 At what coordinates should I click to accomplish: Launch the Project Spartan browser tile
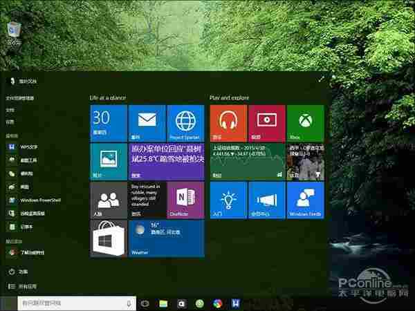[x=185, y=123]
